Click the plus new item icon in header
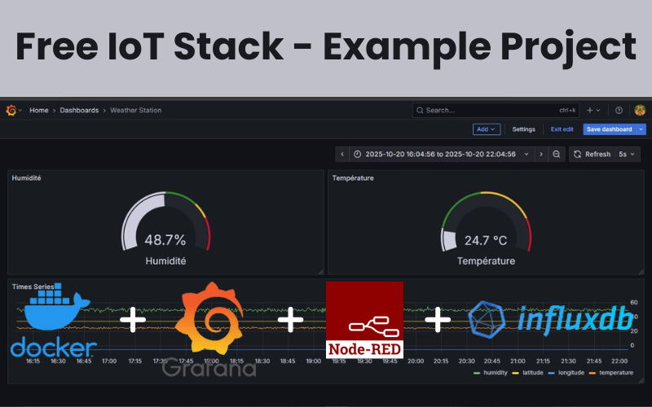 (x=590, y=110)
